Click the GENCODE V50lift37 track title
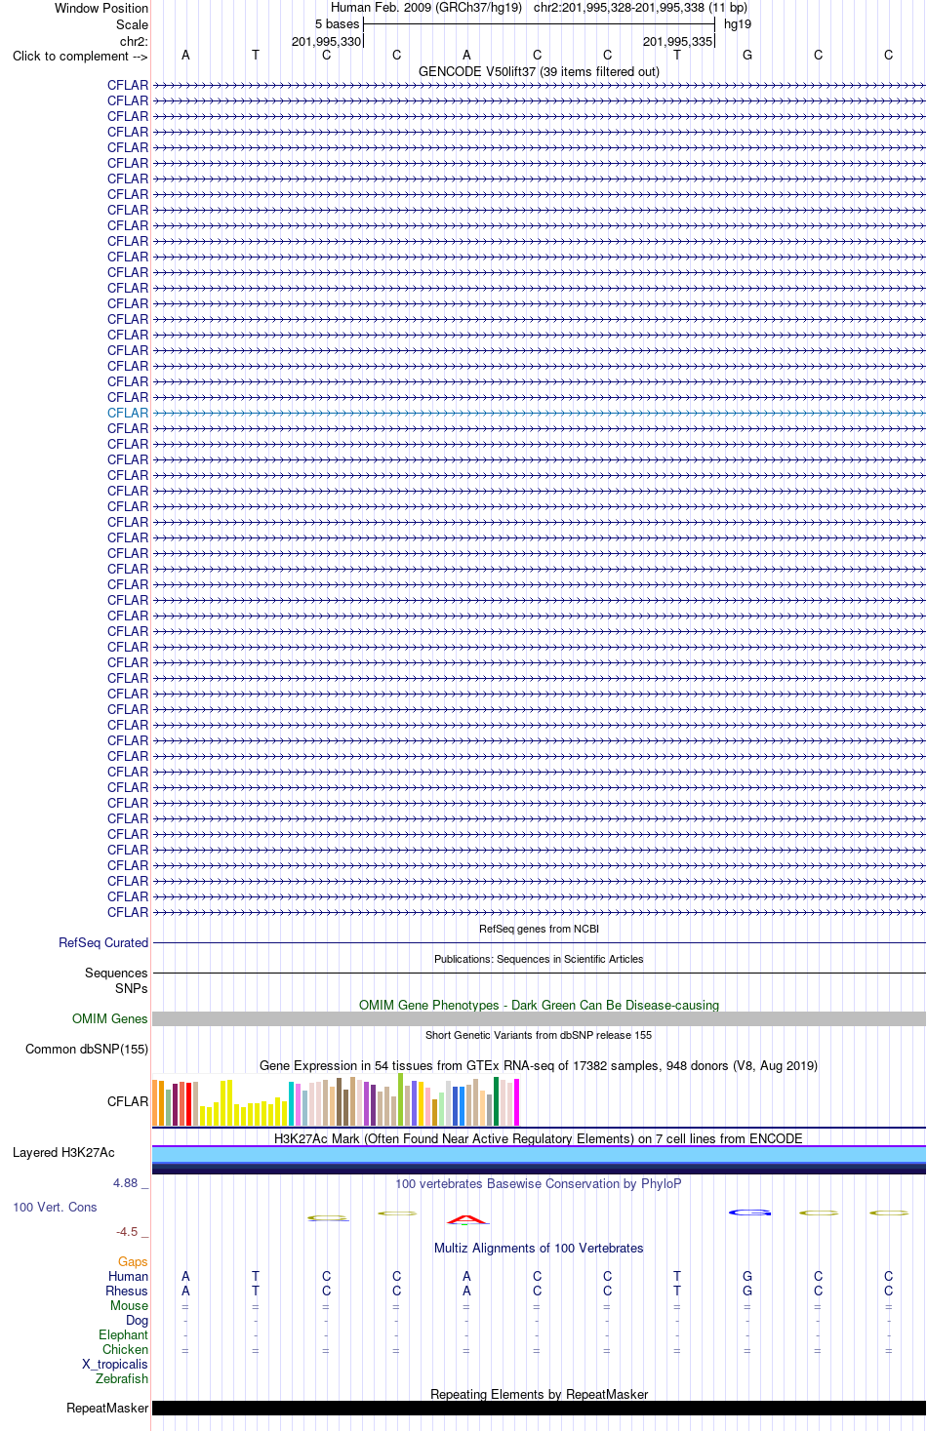The image size is (927, 1431). click(539, 71)
